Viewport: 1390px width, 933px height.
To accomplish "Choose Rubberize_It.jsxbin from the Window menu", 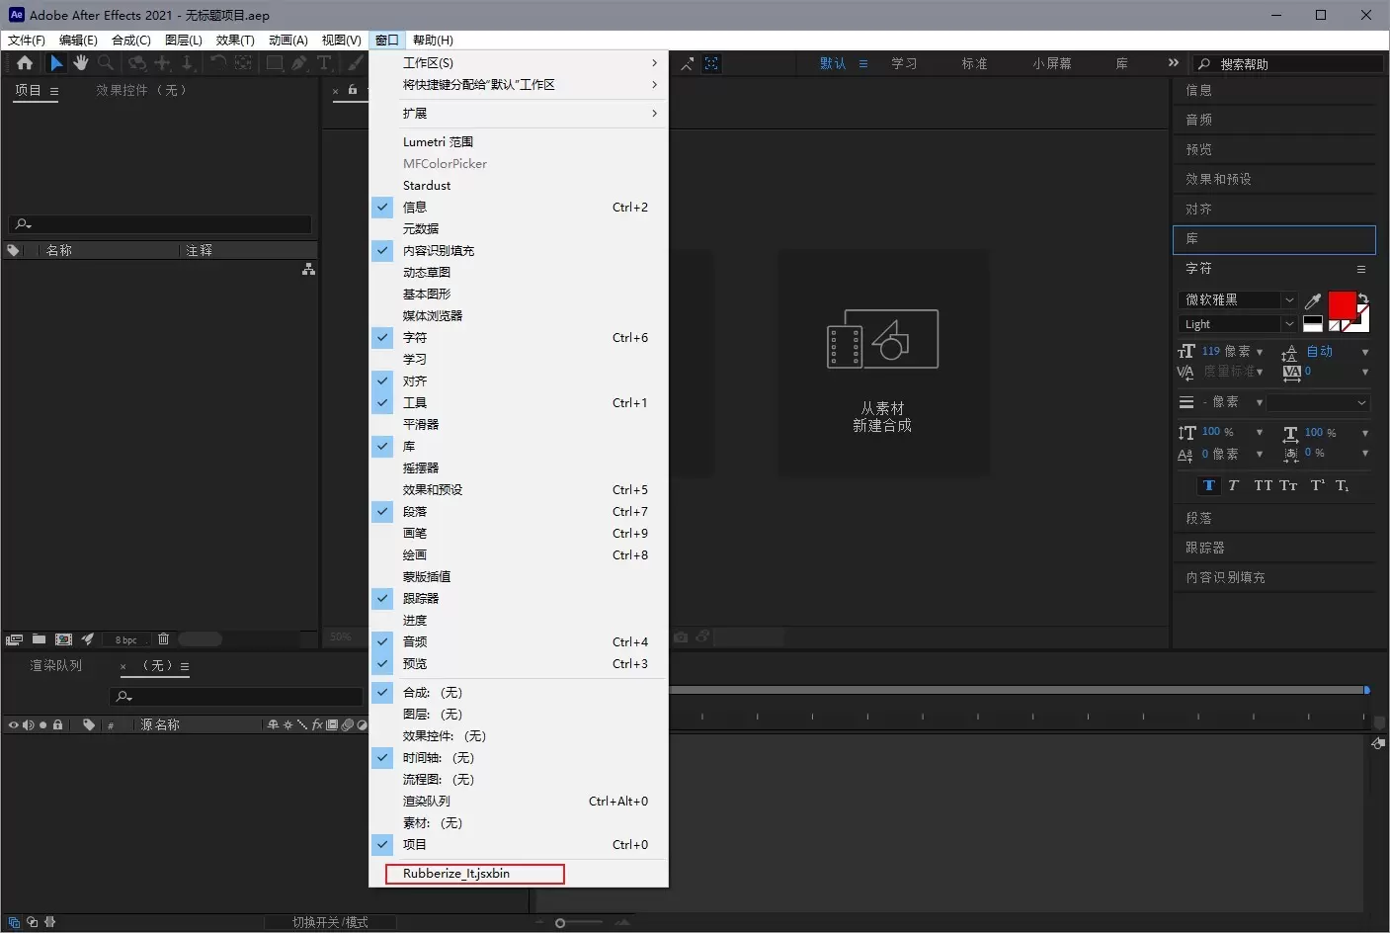I will pos(519,874).
